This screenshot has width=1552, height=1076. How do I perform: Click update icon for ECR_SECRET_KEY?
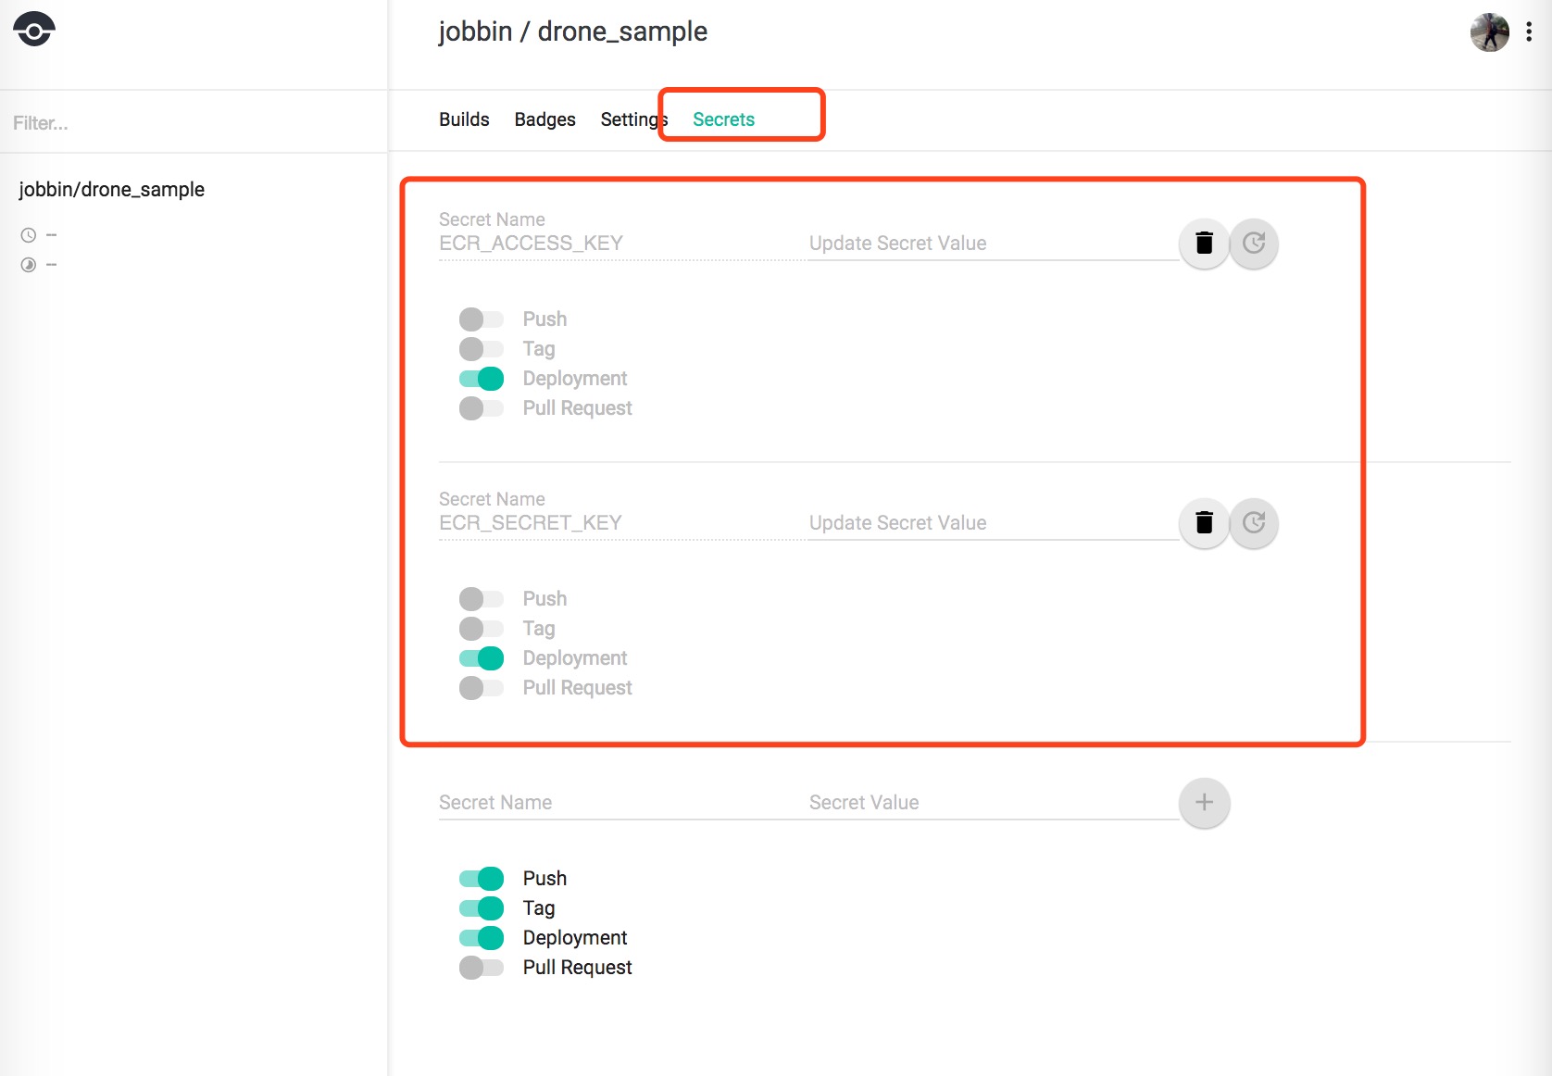click(x=1254, y=523)
